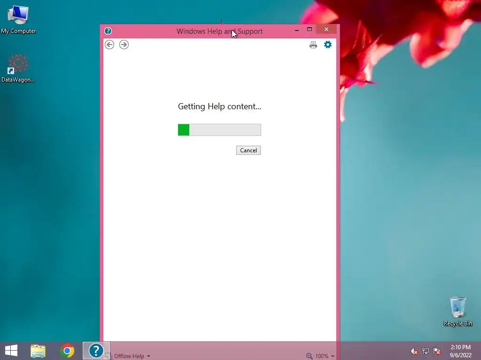
Task: Open Help settings gear icon
Action: pyautogui.click(x=328, y=45)
